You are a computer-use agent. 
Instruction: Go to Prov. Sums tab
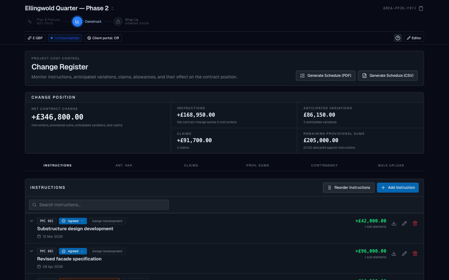coord(258,165)
